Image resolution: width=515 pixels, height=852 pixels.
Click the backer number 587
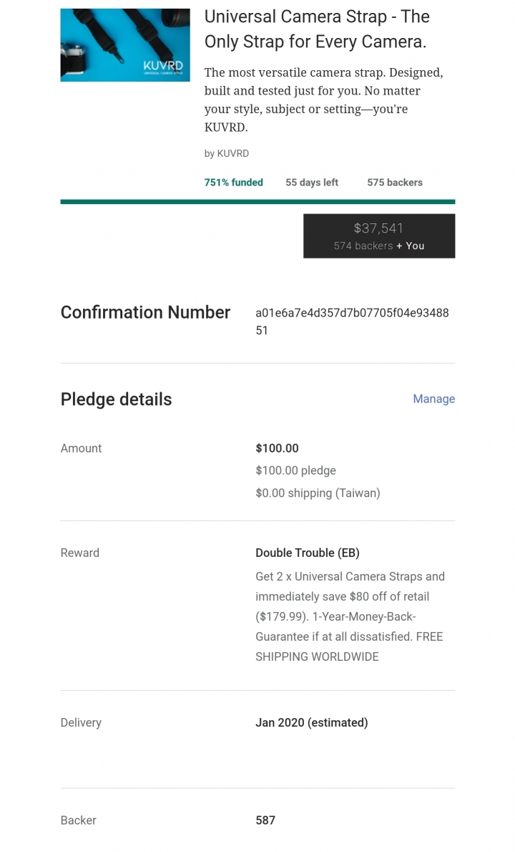pos(265,820)
